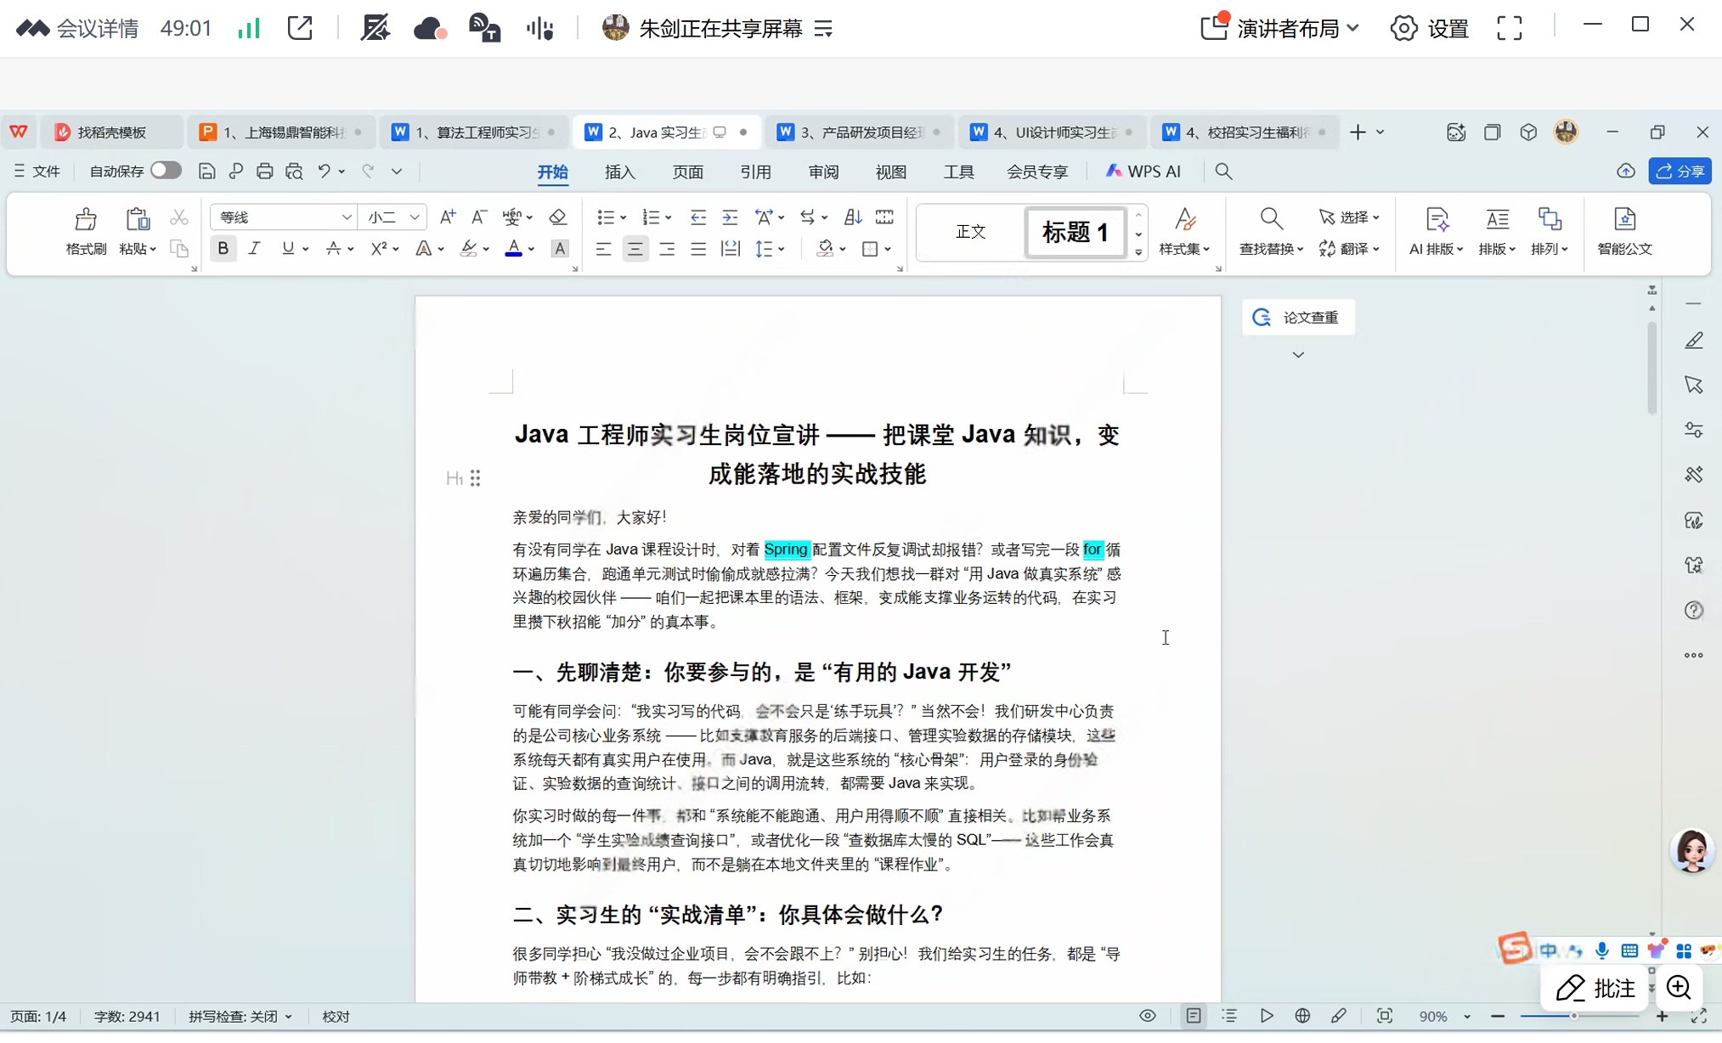Click the eraser clear formatting icon
This screenshot has width=1722, height=1043.
click(x=557, y=217)
